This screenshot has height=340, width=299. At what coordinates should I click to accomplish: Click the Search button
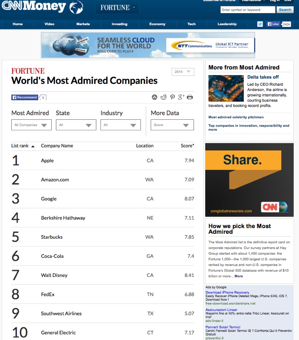(285, 10)
